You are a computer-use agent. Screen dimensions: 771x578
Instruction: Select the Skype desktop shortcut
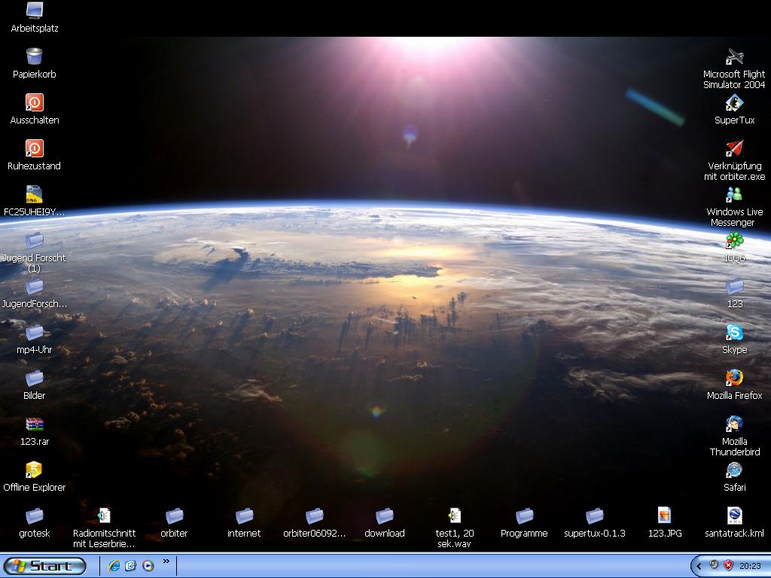pyautogui.click(x=734, y=333)
